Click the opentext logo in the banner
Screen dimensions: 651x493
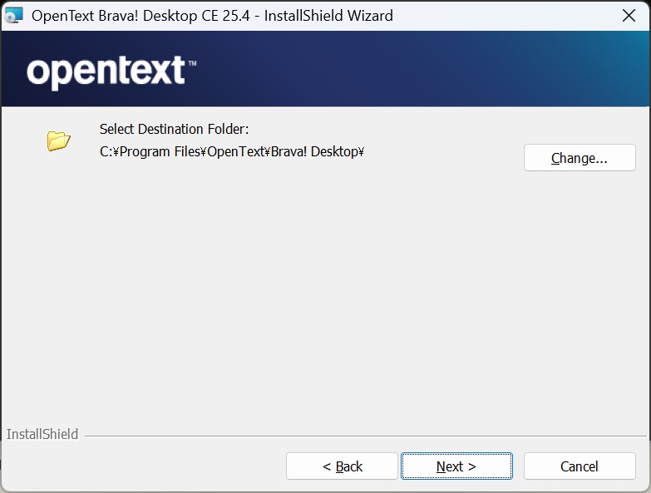106,72
